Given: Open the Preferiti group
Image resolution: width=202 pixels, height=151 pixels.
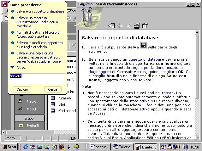Looking at the screenshot, I should [x=29, y=126].
